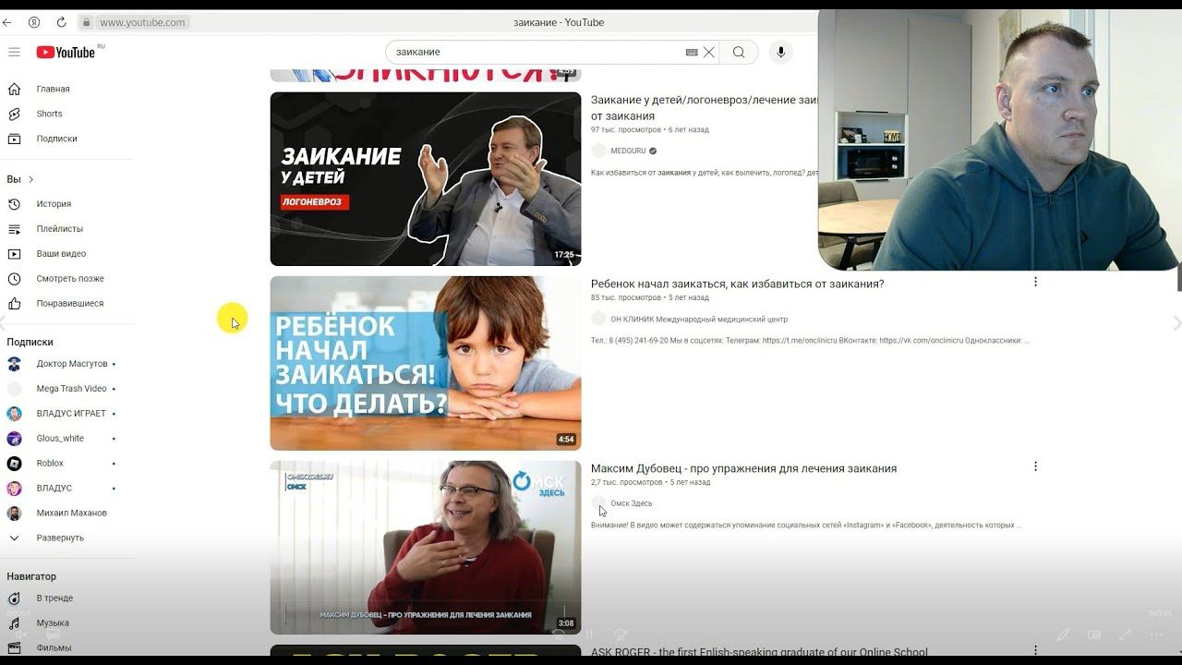Open the Максим Дубовец video thumbnail
Viewport: 1182px width, 665px height.
(x=426, y=548)
